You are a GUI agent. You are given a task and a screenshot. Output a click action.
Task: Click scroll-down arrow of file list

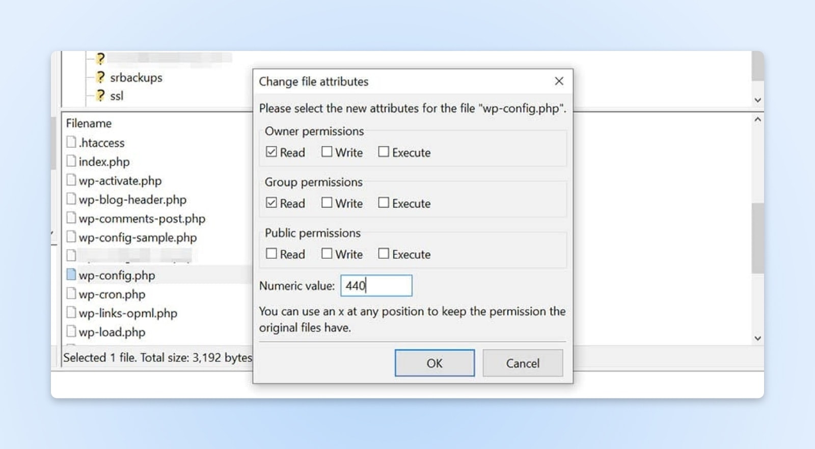pyautogui.click(x=757, y=338)
